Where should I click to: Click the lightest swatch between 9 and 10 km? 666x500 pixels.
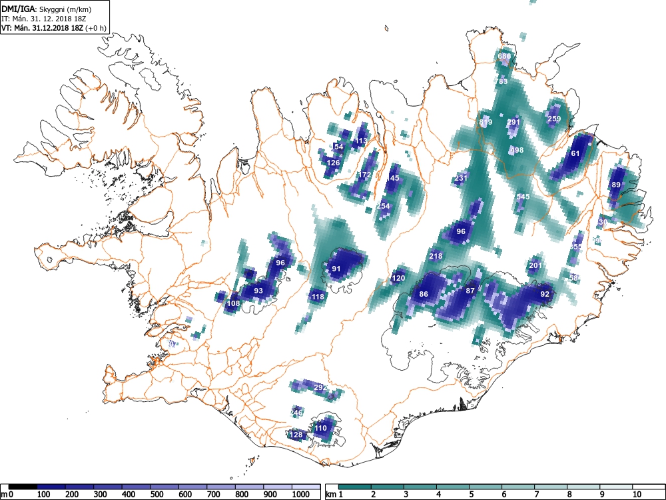(616, 487)
